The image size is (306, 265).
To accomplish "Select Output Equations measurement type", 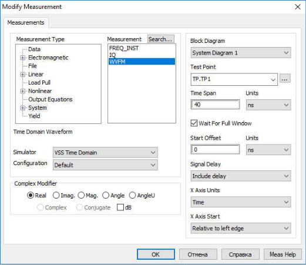I will (x=51, y=99).
